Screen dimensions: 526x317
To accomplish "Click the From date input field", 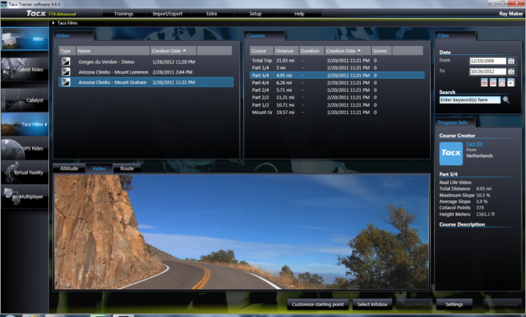I will pos(488,61).
